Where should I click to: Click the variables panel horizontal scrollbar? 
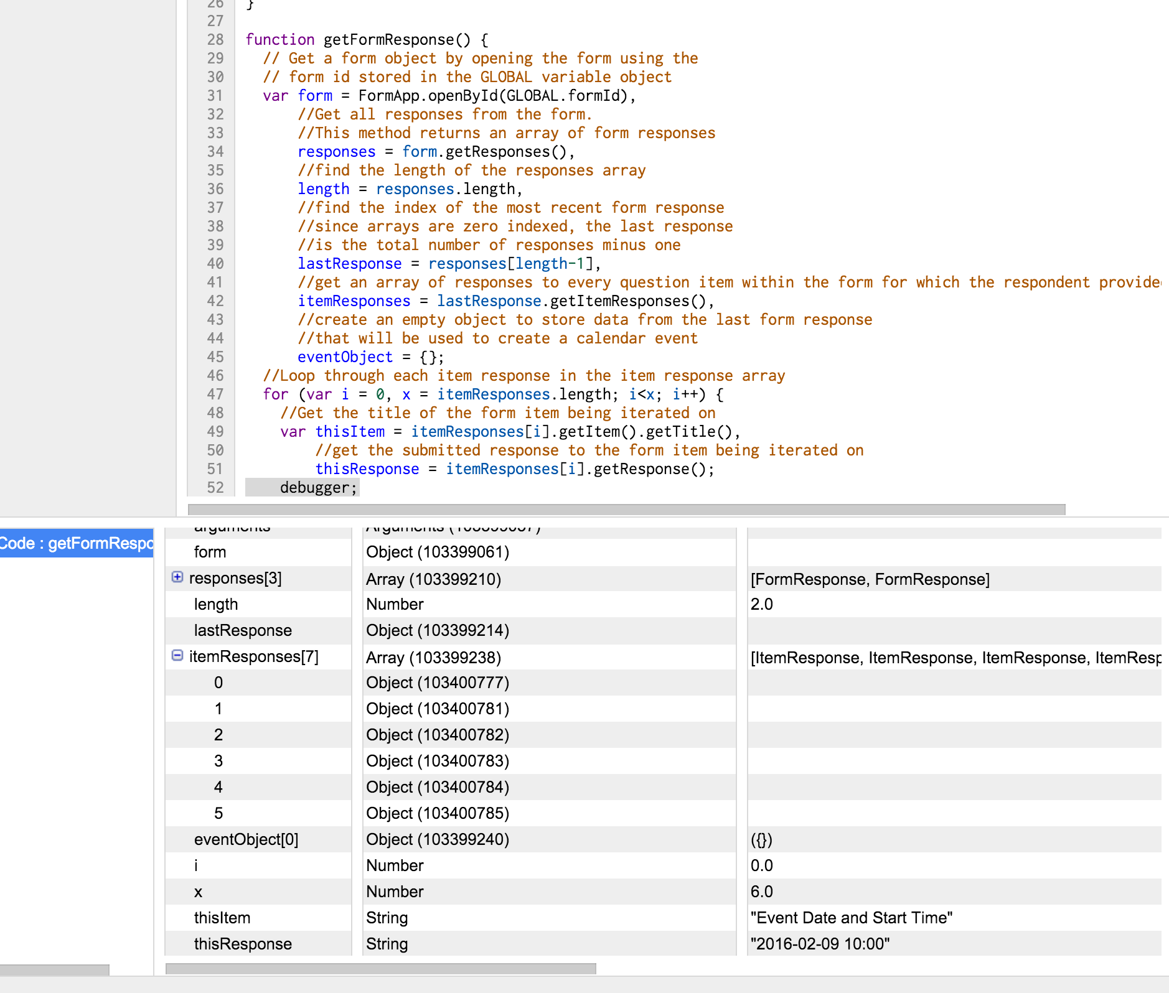381,969
